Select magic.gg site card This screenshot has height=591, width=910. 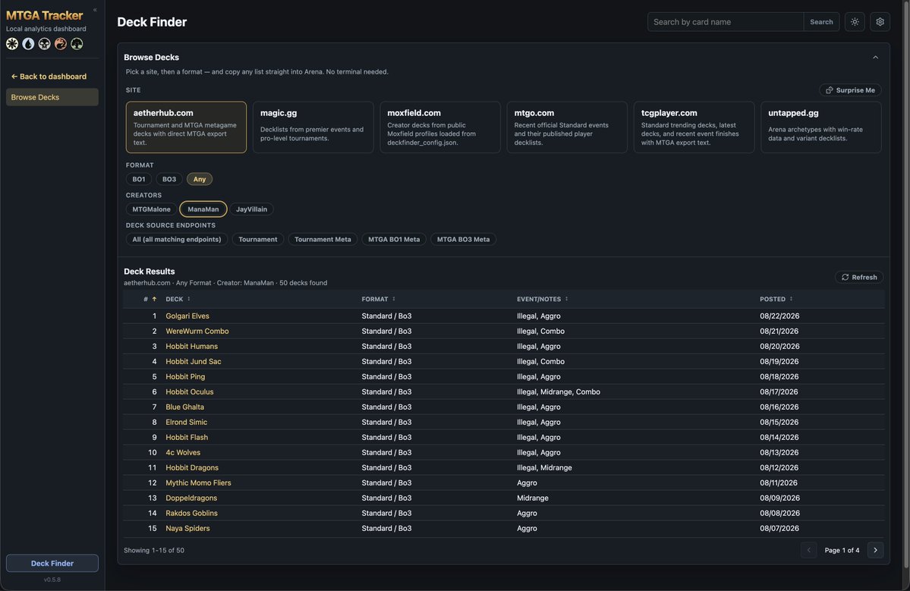(x=313, y=127)
